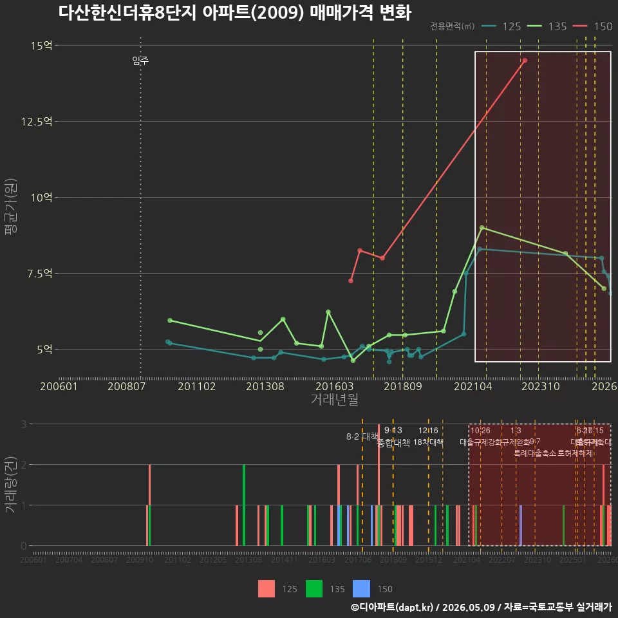This screenshot has height=618, width=618.
Task: Select the 평균가(원) y-axis title
Action: [x=11, y=207]
